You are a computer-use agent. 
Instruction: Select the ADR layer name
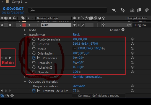click(x=56, y=25)
